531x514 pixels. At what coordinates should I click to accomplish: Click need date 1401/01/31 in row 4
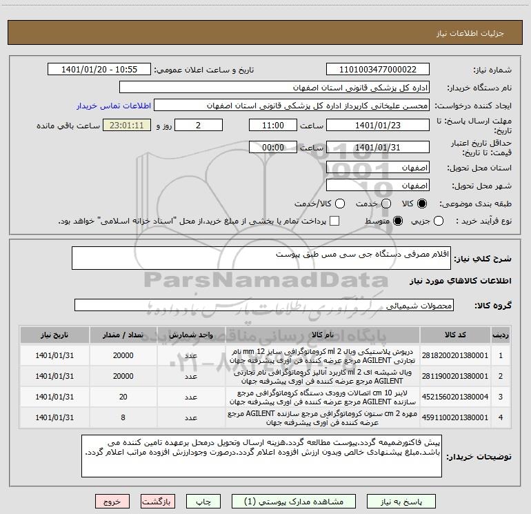tap(54, 418)
